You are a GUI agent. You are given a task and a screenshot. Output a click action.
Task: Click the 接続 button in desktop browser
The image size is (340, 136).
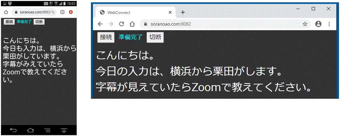[x=106, y=37]
